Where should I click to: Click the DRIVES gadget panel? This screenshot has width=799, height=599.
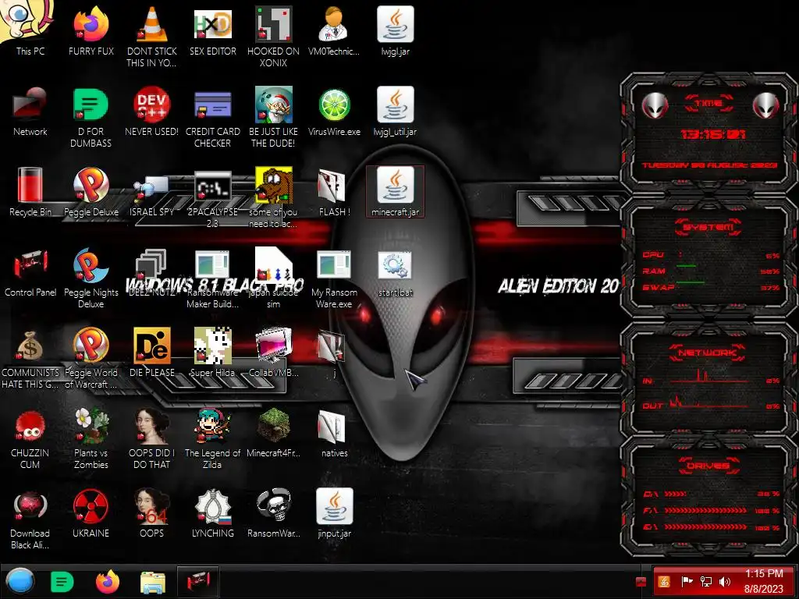(708, 496)
